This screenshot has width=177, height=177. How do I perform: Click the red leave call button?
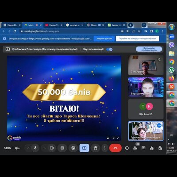click(115, 148)
